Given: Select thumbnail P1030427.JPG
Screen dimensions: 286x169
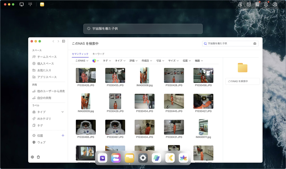Looking at the screenshot, I should pyautogui.click(x=203, y=101).
